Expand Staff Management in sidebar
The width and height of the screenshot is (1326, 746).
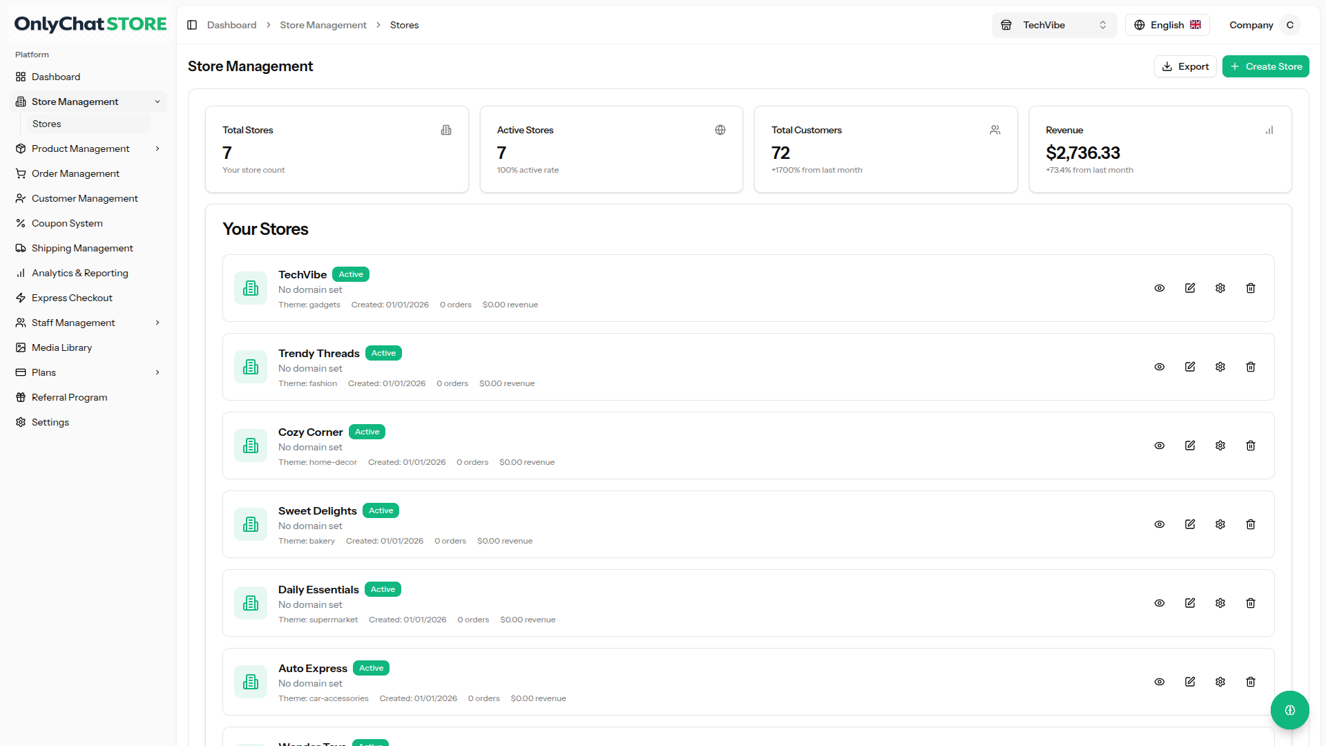click(88, 323)
